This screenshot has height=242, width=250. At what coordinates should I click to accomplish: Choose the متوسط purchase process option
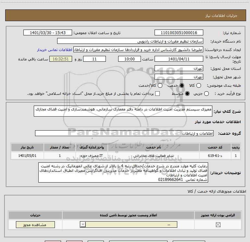(187, 94)
